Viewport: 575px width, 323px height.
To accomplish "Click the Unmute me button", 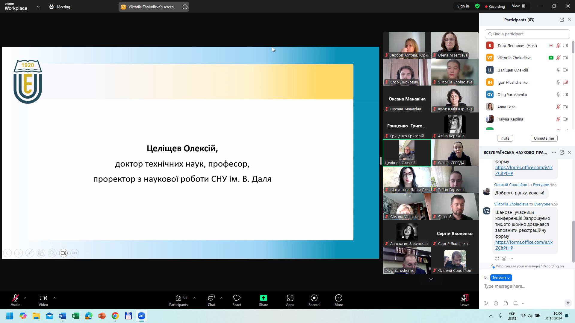I will pyautogui.click(x=544, y=138).
